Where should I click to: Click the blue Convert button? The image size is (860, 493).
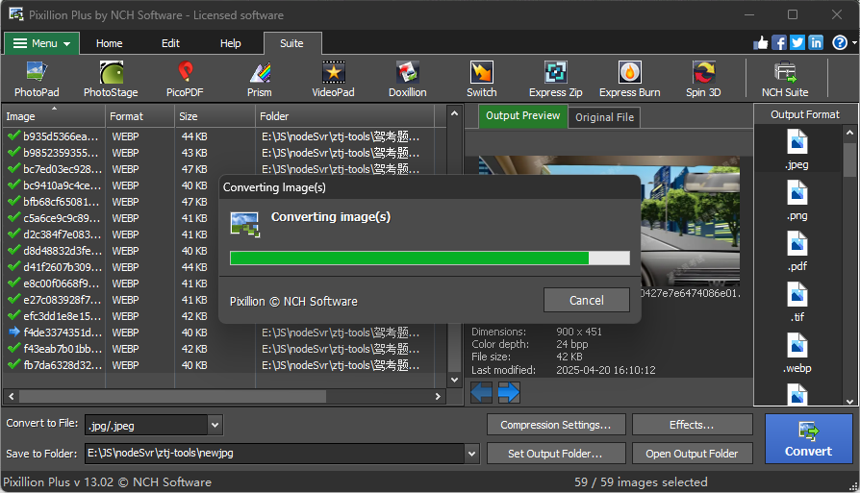click(808, 439)
